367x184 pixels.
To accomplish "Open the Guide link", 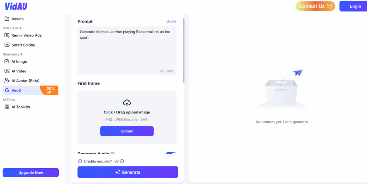I will [171, 21].
